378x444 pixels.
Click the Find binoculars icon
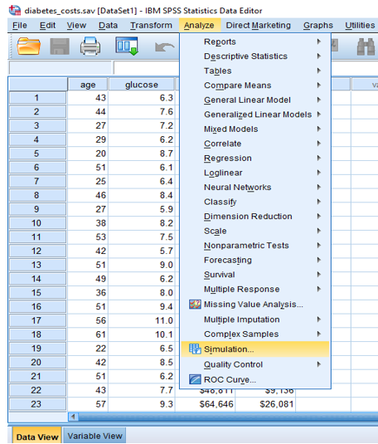[366, 46]
